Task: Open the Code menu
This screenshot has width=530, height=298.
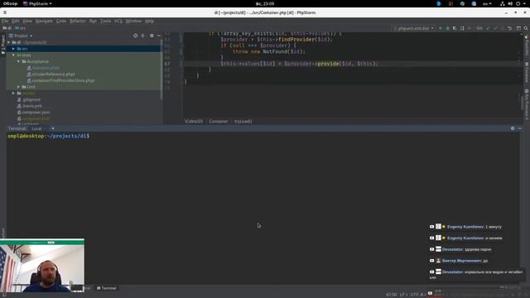Action: pyautogui.click(x=61, y=21)
